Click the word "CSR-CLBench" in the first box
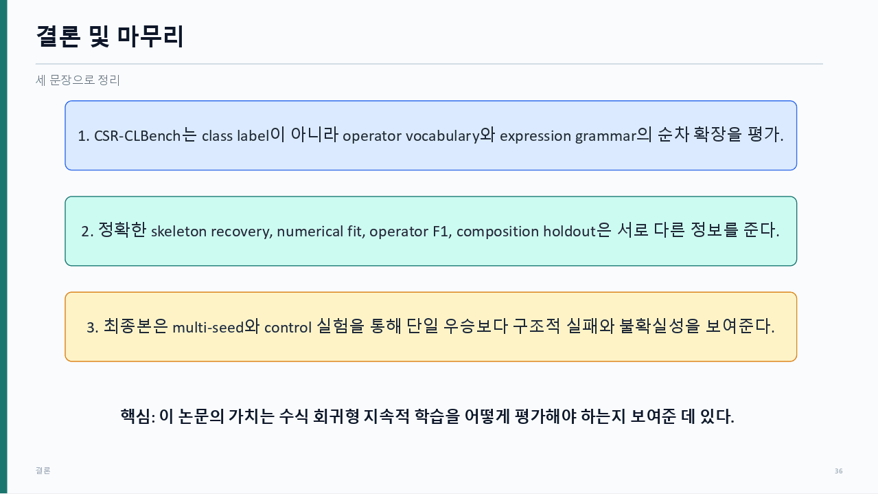The height and width of the screenshot is (494, 878). [138, 136]
